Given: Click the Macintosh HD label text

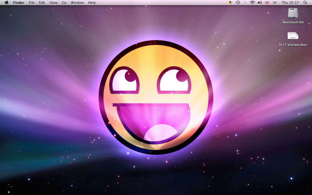Looking at the screenshot, I should click(x=293, y=22).
